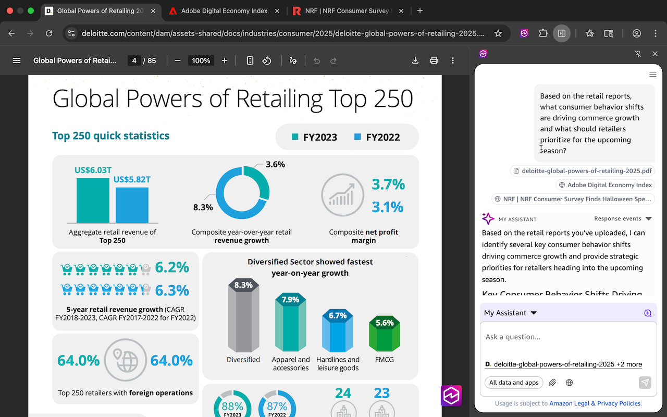
Task: Click the deloitte-global-powers-of-retailing-2025.pdf source chip
Action: [582, 170]
